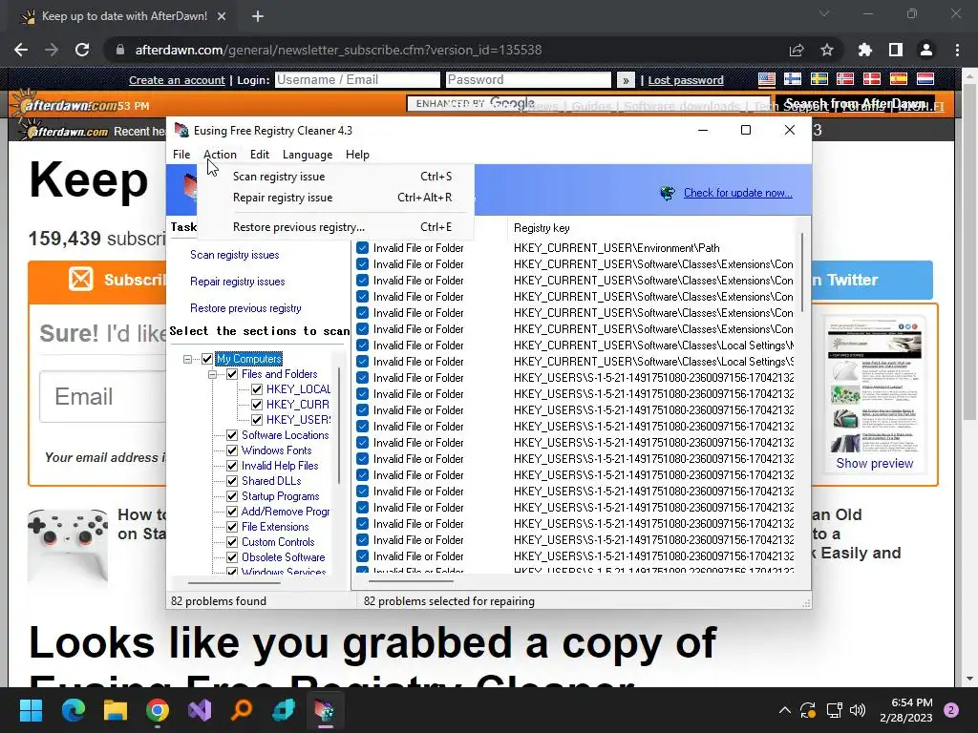Collapse the My Computers tree node
Image resolution: width=978 pixels, height=733 pixels.
[187, 359]
